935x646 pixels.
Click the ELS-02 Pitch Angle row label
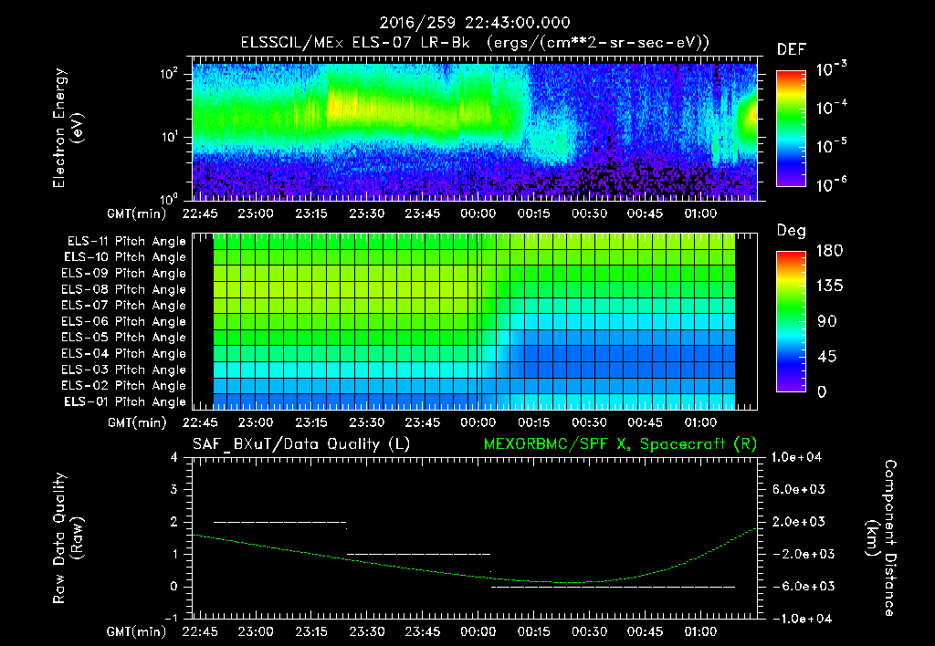(124, 386)
